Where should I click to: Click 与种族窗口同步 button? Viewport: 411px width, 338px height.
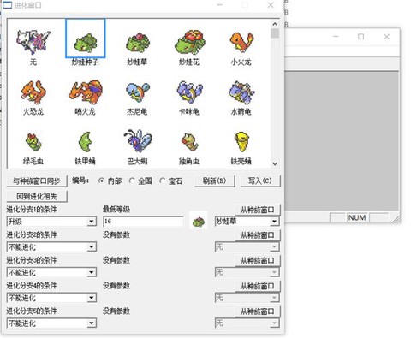pos(37,181)
